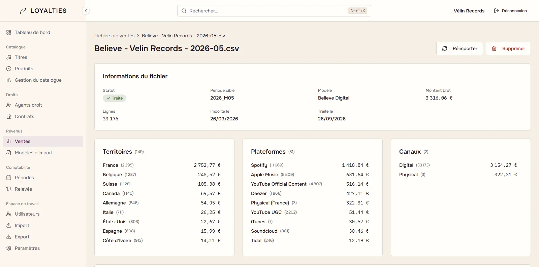
Task: Click the Tableau de bord grid icon
Action: click(9, 32)
